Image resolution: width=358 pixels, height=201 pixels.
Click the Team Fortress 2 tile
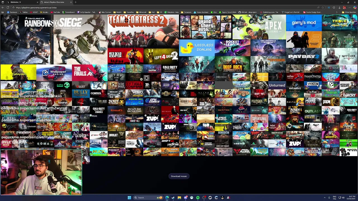[x=143, y=31]
